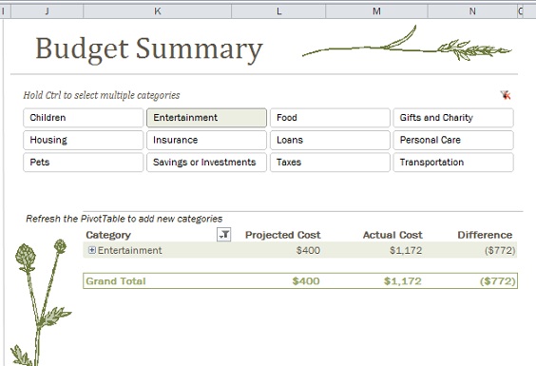Click the Projected Cost column heading
Image resolution: width=536 pixels, height=366 pixels.
282,235
